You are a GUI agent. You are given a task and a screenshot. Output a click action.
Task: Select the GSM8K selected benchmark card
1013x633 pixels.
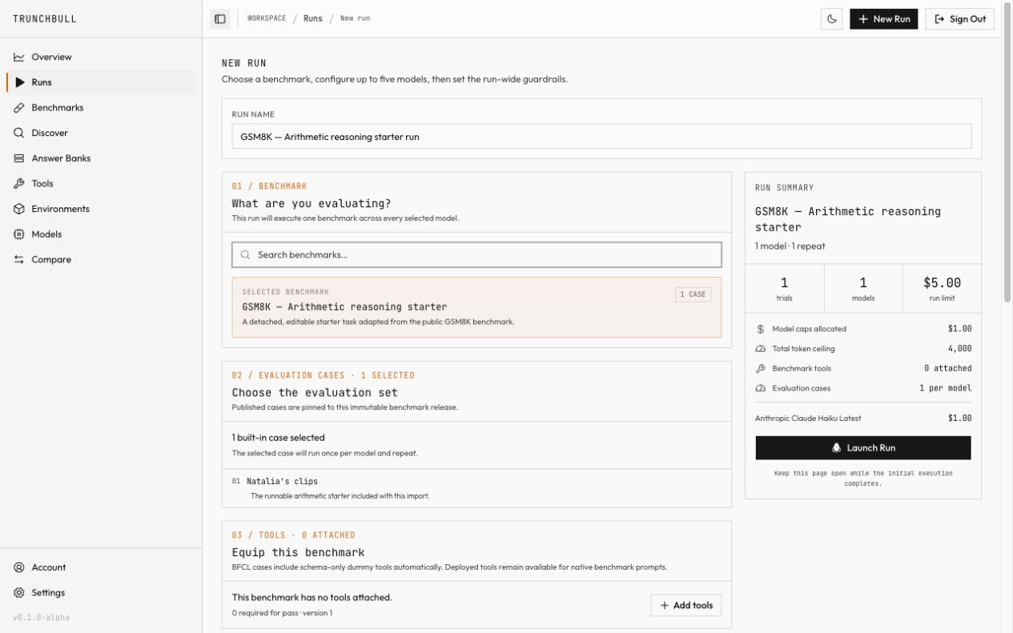(476, 307)
